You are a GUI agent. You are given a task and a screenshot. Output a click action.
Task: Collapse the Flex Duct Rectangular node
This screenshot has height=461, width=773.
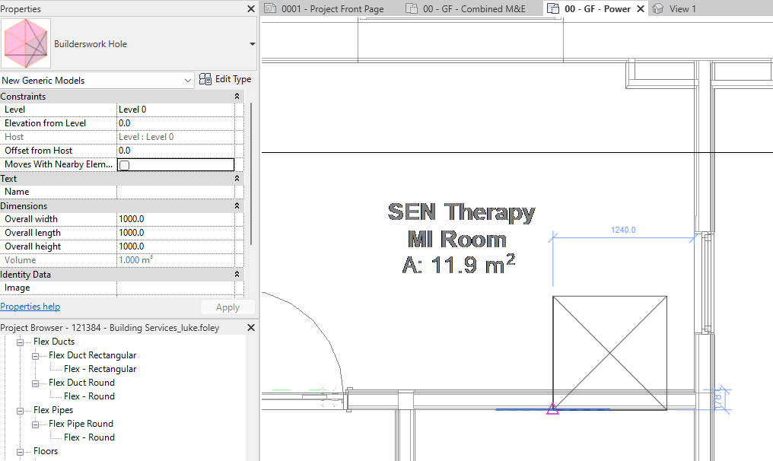pyautogui.click(x=36, y=356)
